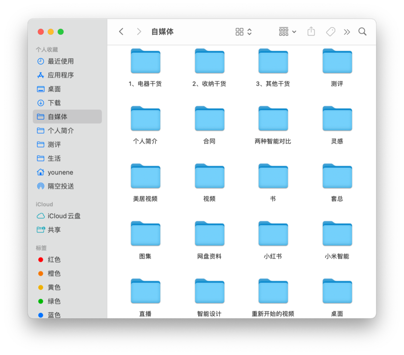Select 共享 in the sidebar

click(67, 230)
